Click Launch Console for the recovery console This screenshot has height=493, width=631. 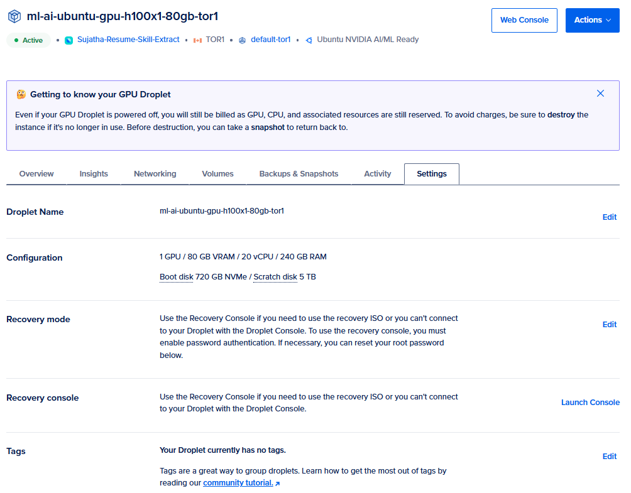pos(590,402)
